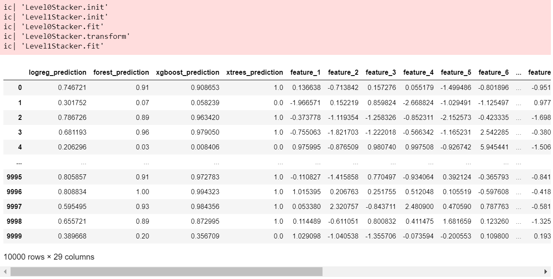Click row index 9996
Viewport: 553px width, 279px height.
14,192
